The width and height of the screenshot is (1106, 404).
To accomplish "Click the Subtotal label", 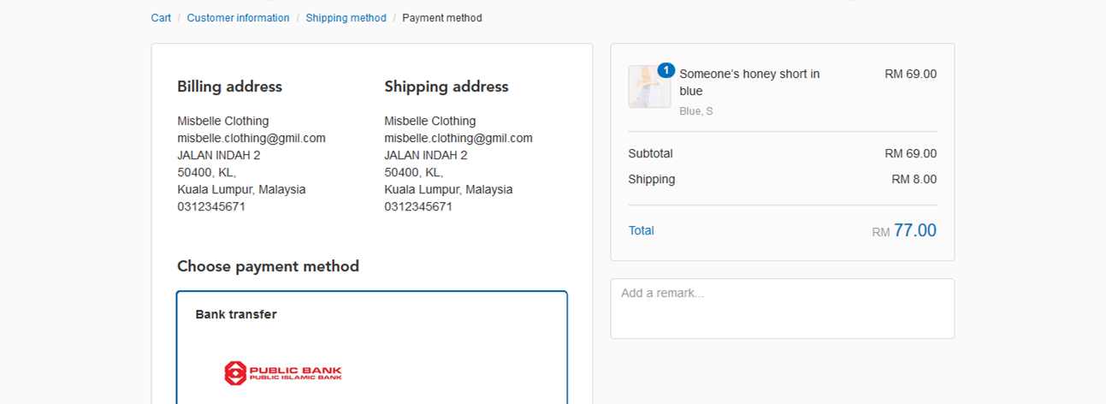I will 650,153.
